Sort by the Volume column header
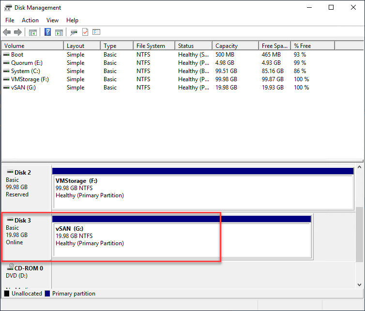Screen dimensions: 365x311 [x=32, y=46]
